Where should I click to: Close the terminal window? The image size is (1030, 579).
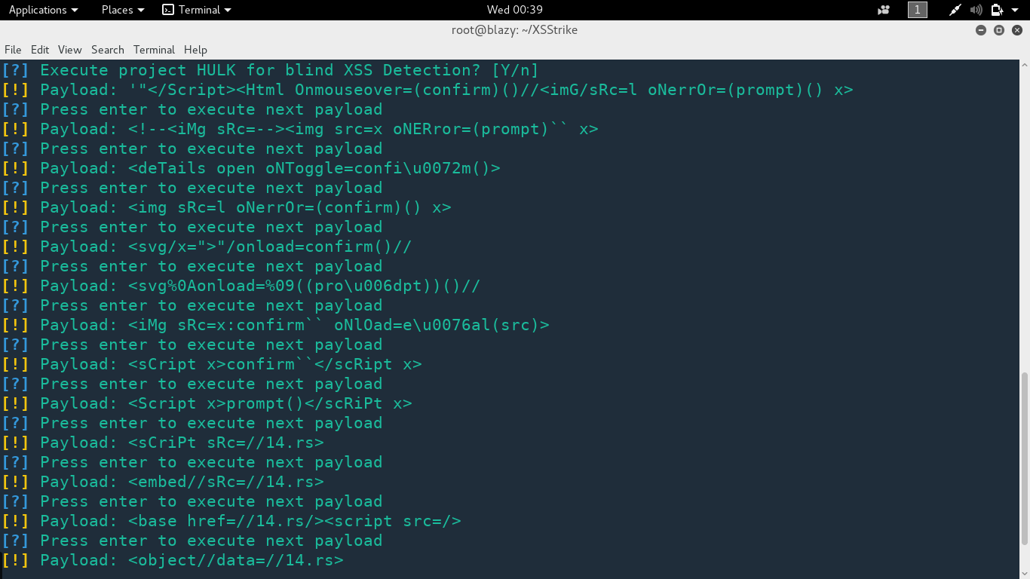pyautogui.click(x=1017, y=30)
